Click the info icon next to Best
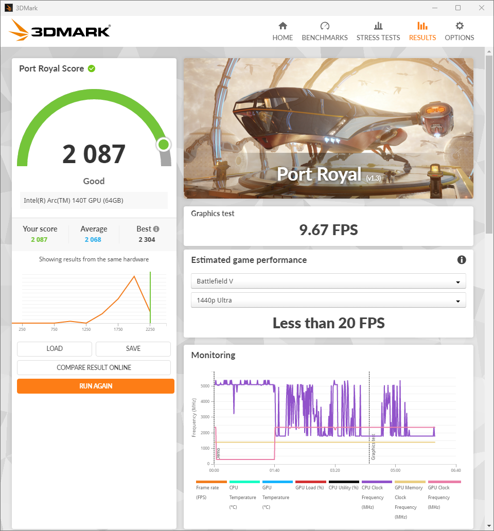This screenshot has width=494, height=531. click(156, 229)
